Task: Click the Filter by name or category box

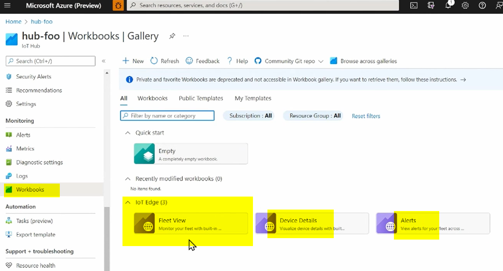Action: (x=167, y=116)
